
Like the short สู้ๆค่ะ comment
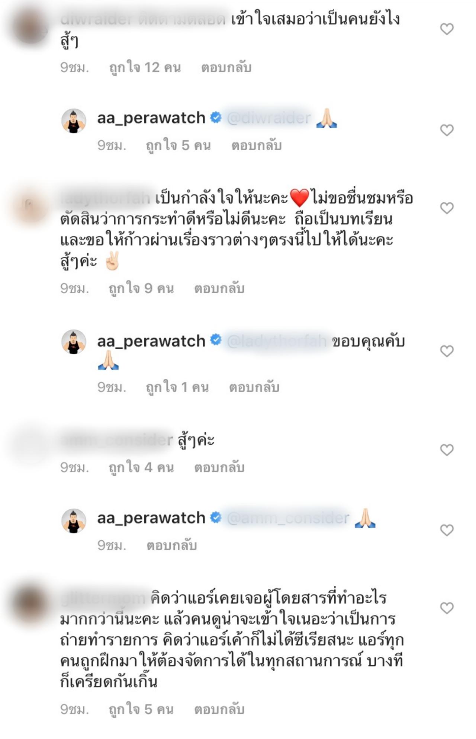point(447,450)
